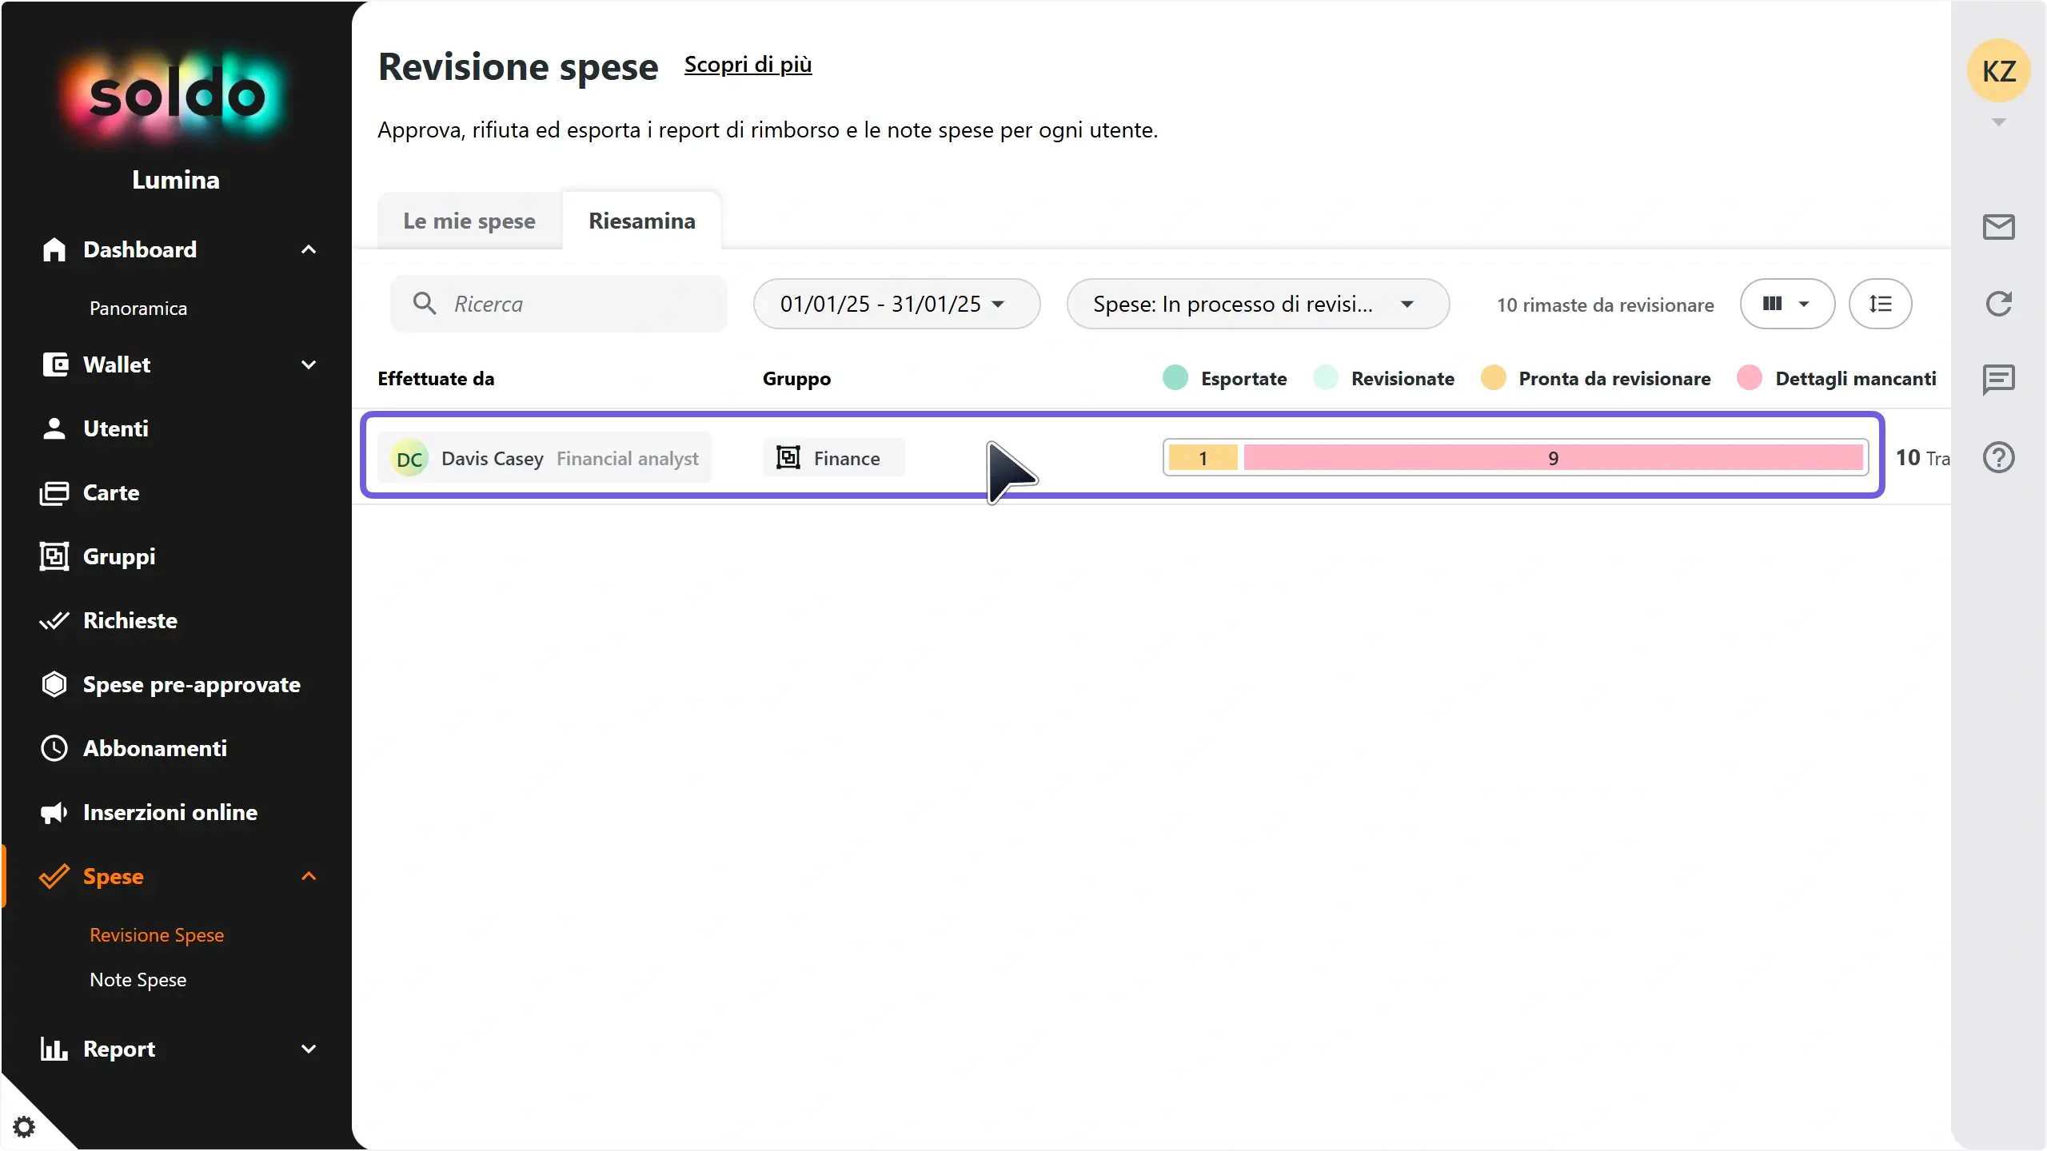
Task: Open the mail inbox icon
Action: point(1998,227)
